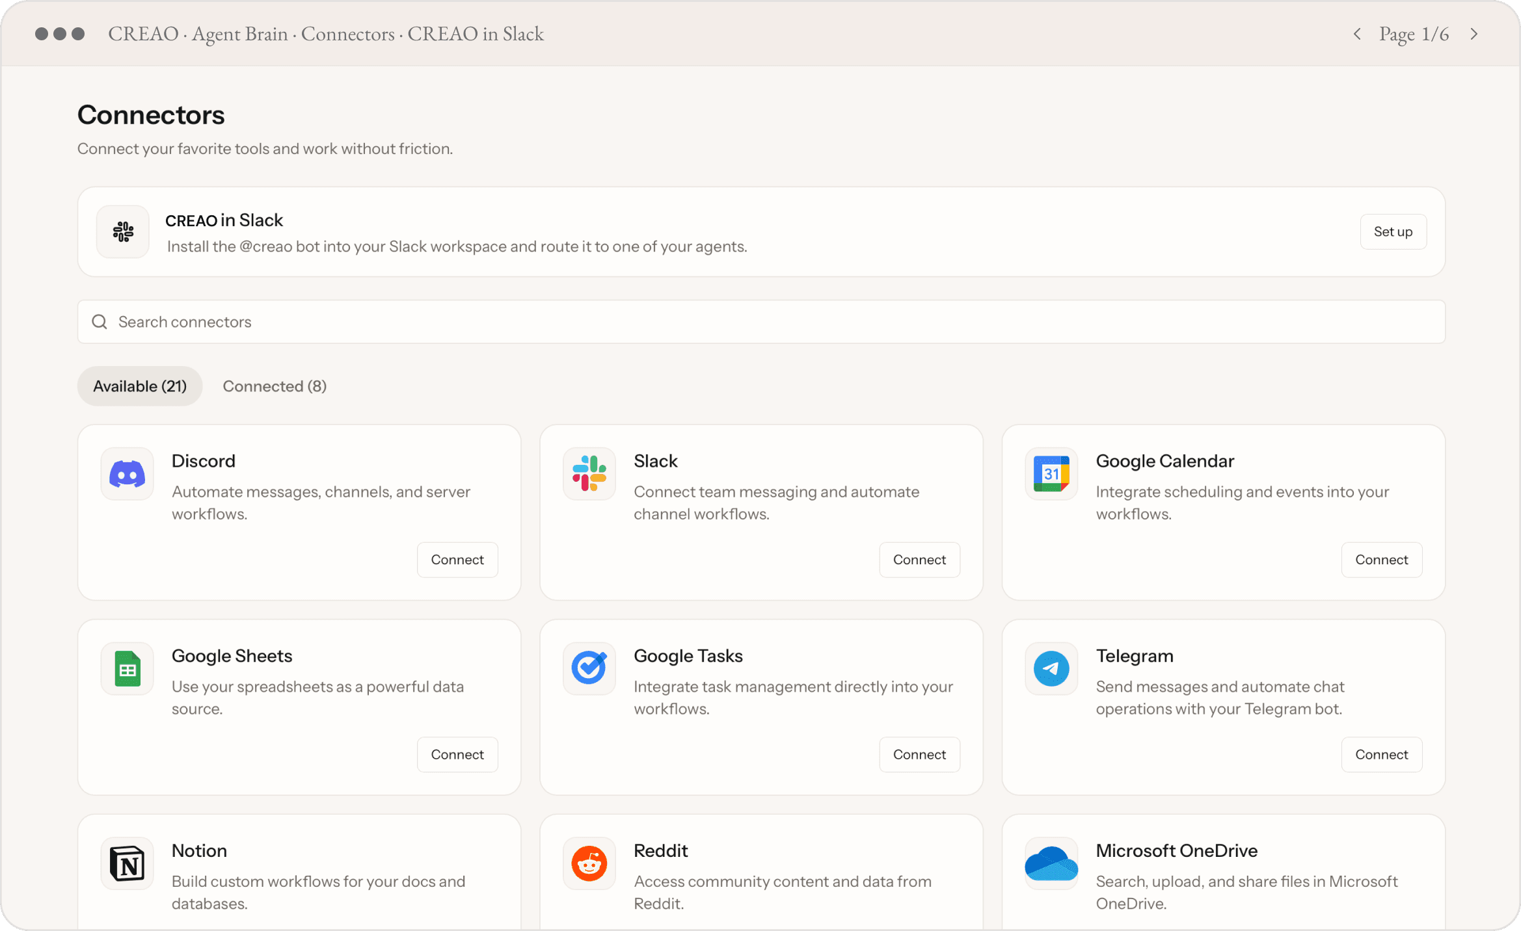
Task: Click the Google Tasks title
Action: click(688, 656)
